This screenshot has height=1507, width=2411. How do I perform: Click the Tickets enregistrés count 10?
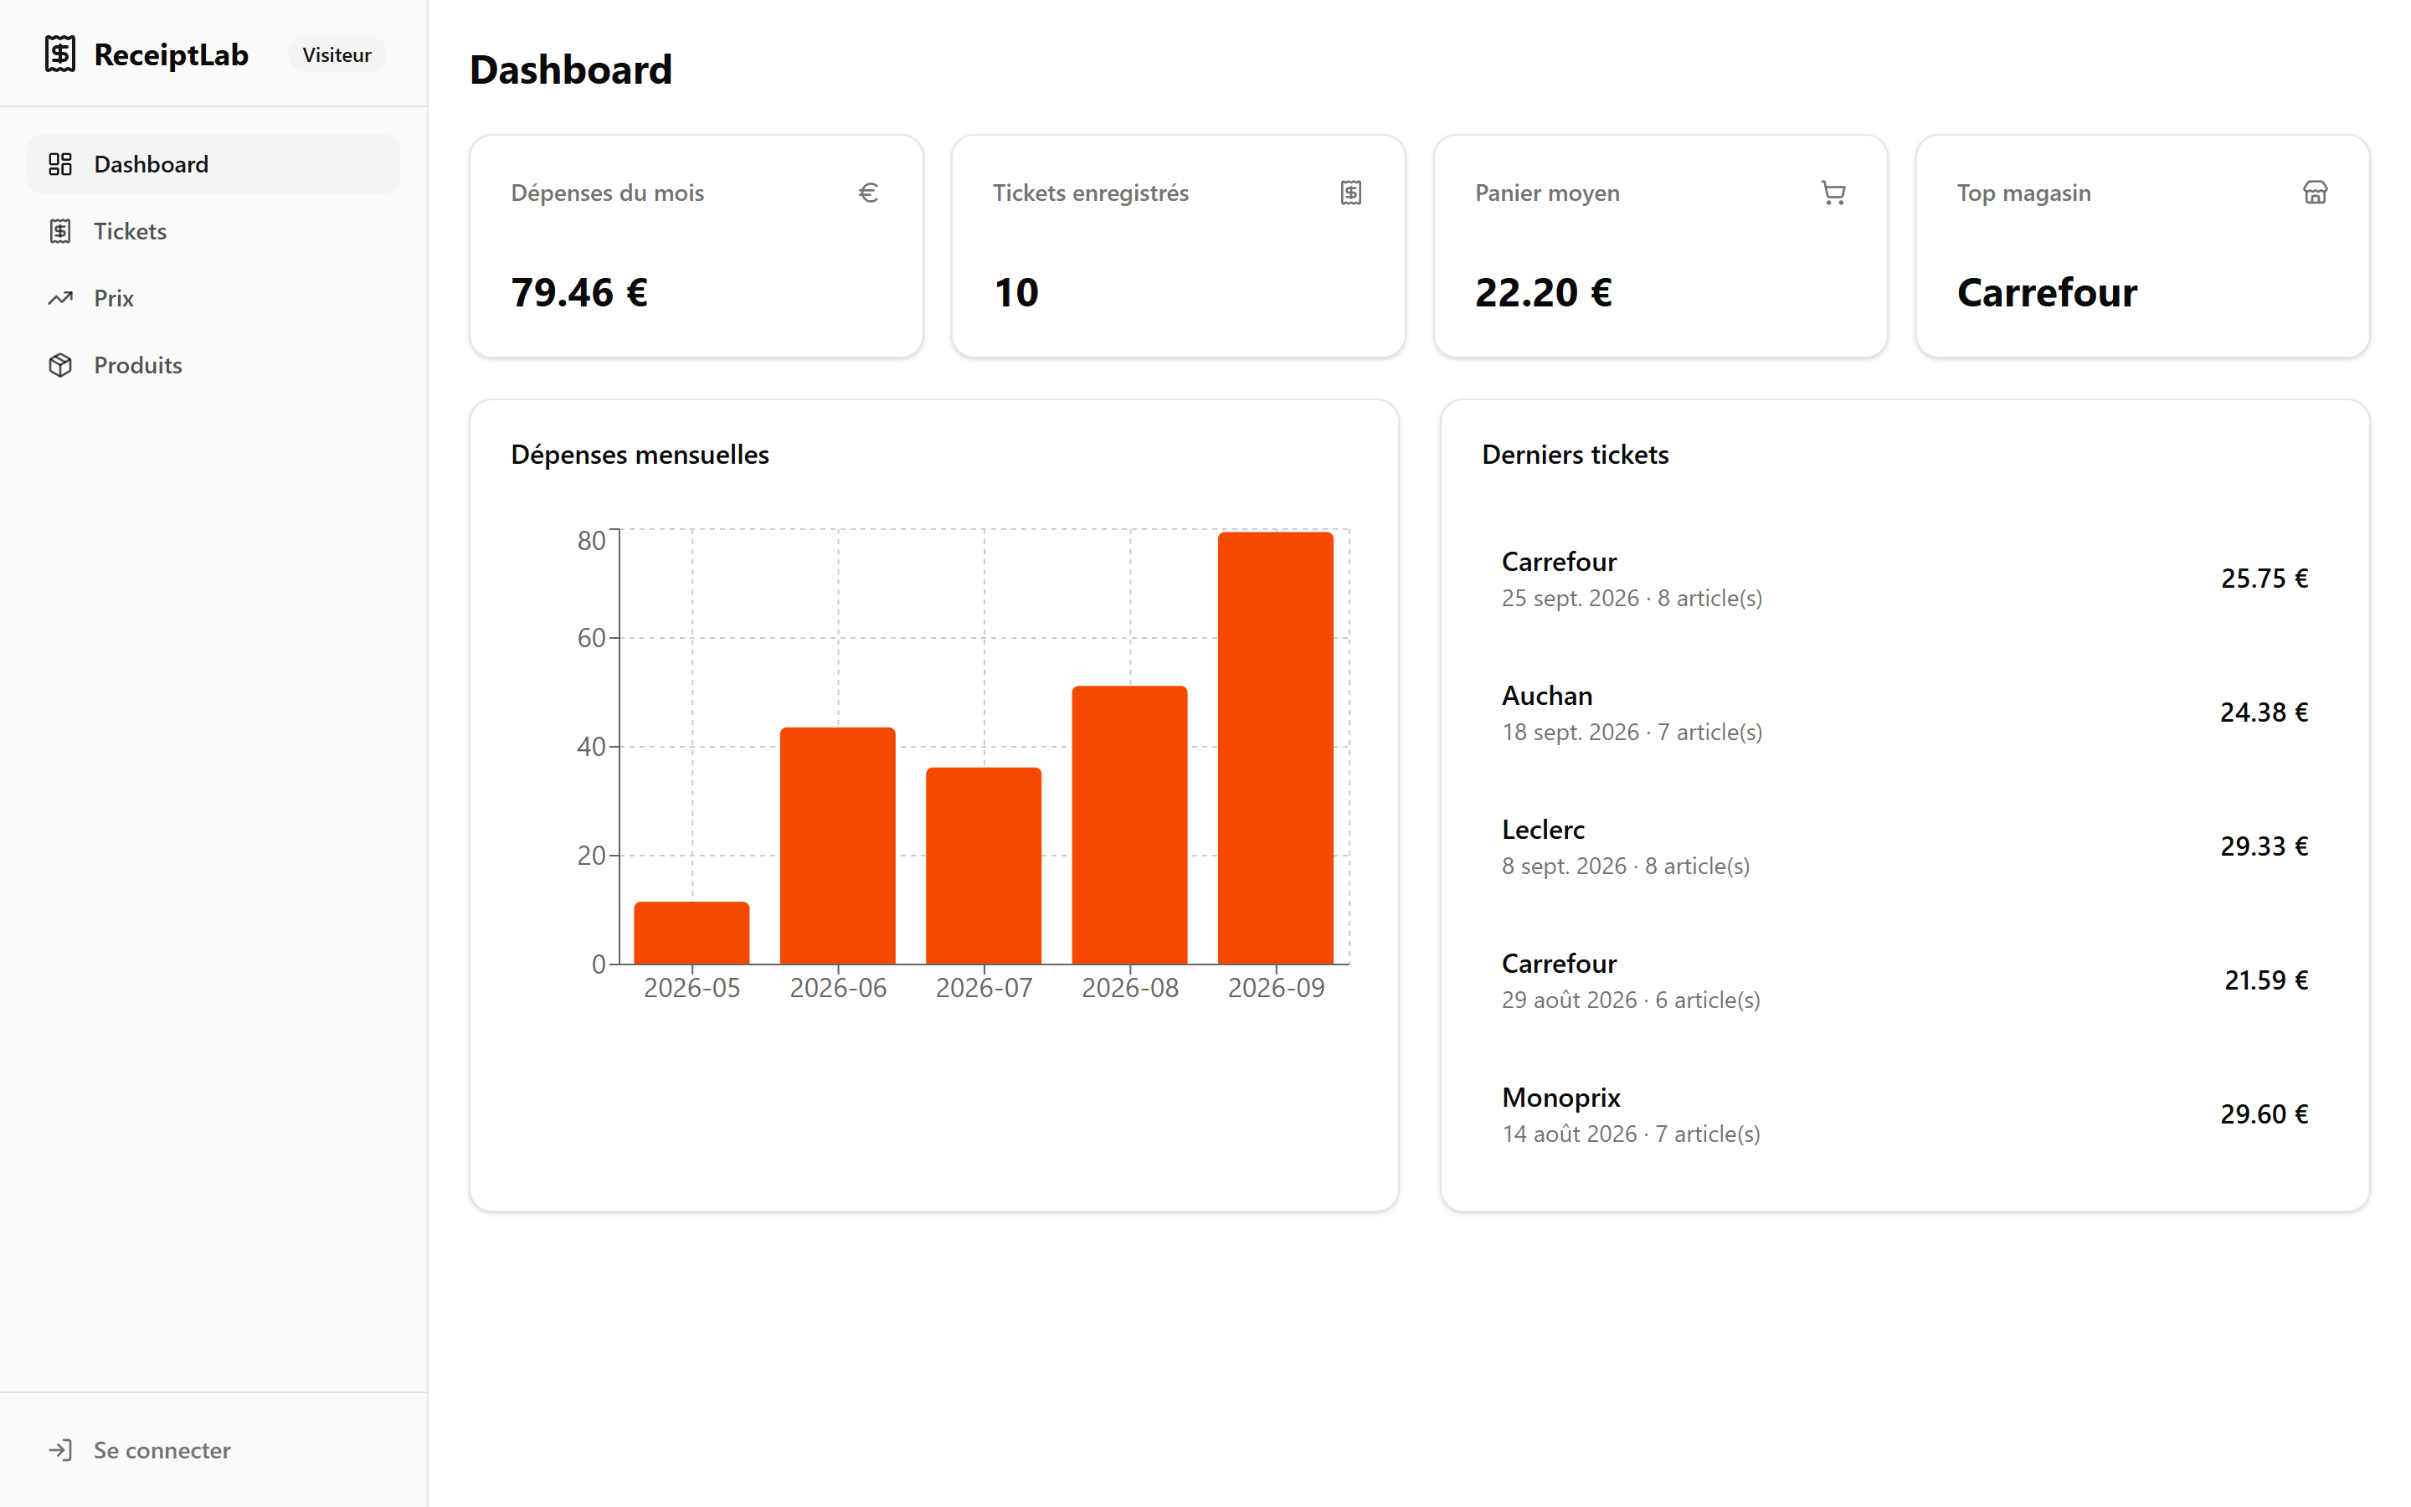[1016, 293]
